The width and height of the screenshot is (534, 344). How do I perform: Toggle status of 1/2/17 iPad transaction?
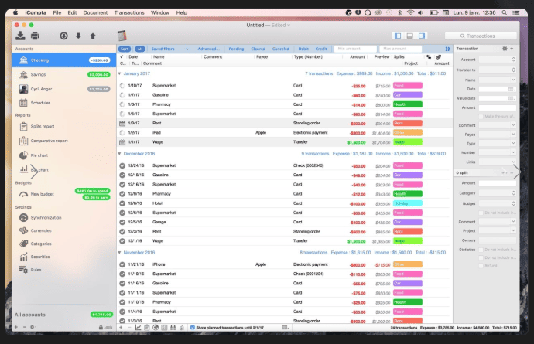coord(122,133)
